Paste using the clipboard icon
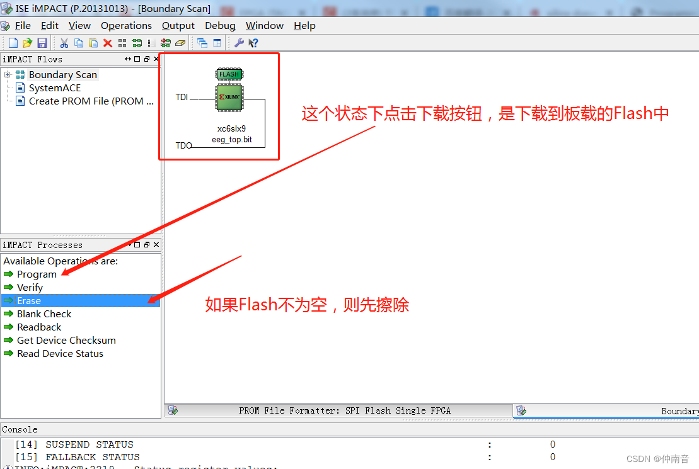This screenshot has height=469, width=699. click(93, 43)
